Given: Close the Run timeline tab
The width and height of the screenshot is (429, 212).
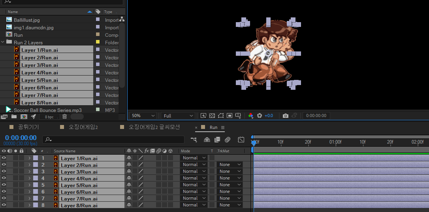Looking at the screenshot, I should 196,128.
